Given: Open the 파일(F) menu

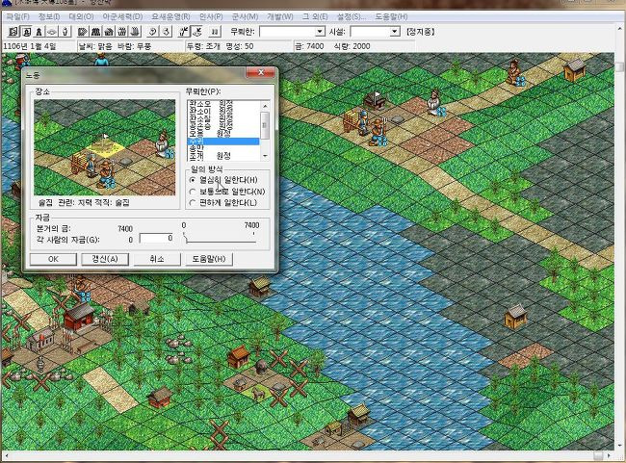Looking at the screenshot, I should coord(18,16).
